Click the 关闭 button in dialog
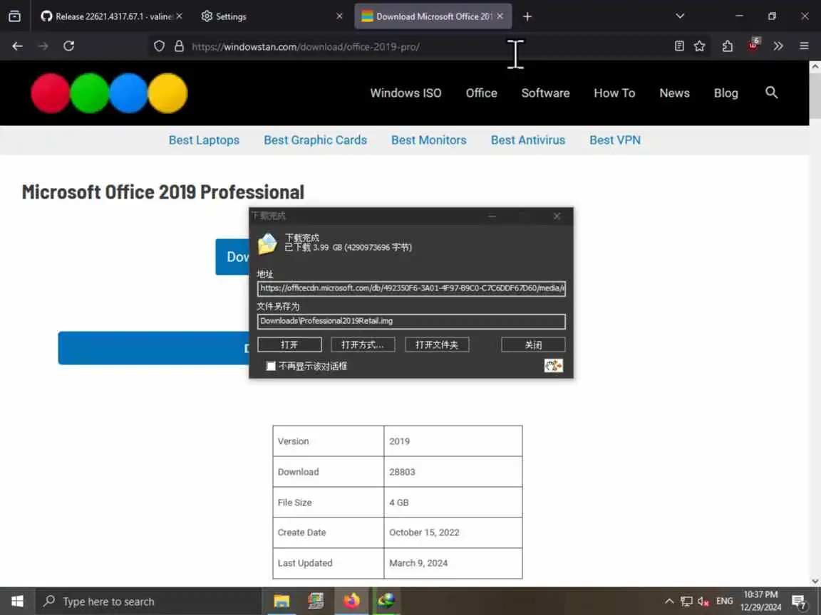 [533, 345]
